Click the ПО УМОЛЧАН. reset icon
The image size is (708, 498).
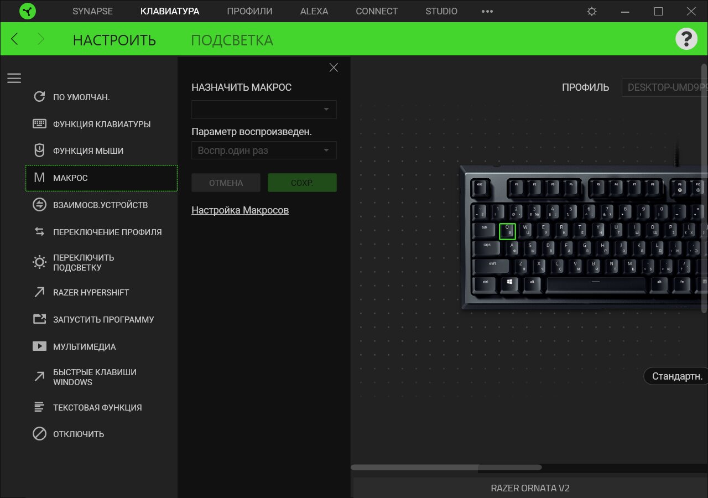coord(39,97)
